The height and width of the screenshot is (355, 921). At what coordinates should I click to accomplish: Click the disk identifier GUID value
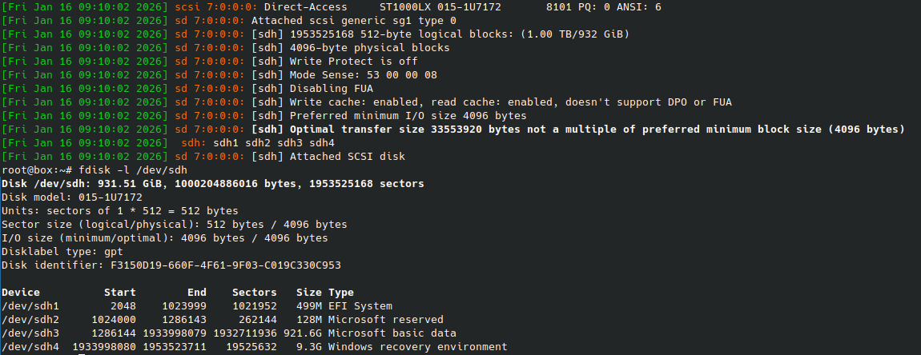226,265
